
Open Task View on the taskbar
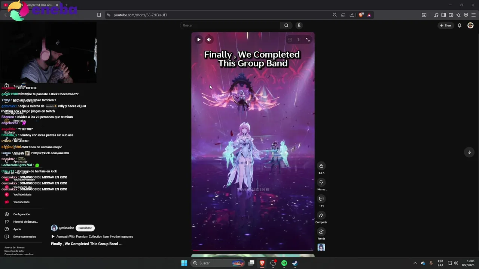click(251, 263)
